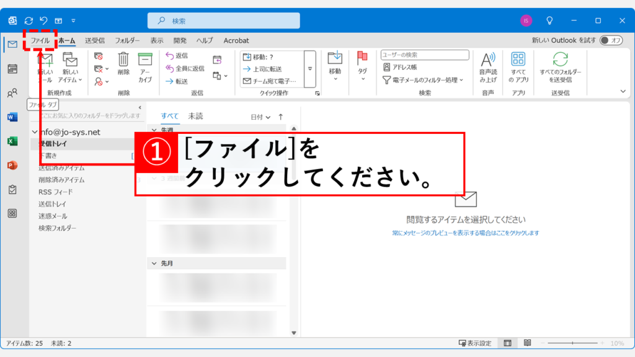Image resolution: width=635 pixels, height=357 pixels.
Task: Open the Quick Access Toolbar customize dropdown
Action: pyautogui.click(x=73, y=20)
